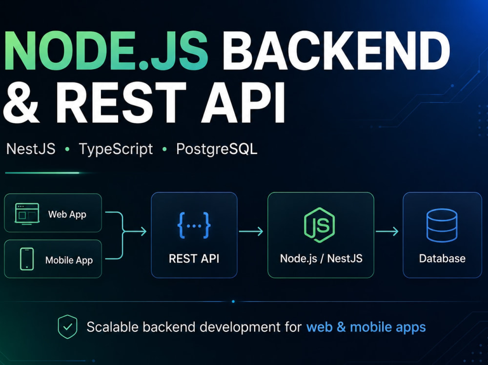Click the '& REST API' headline line
Screen dimensions: 488x365
[x=144, y=103]
